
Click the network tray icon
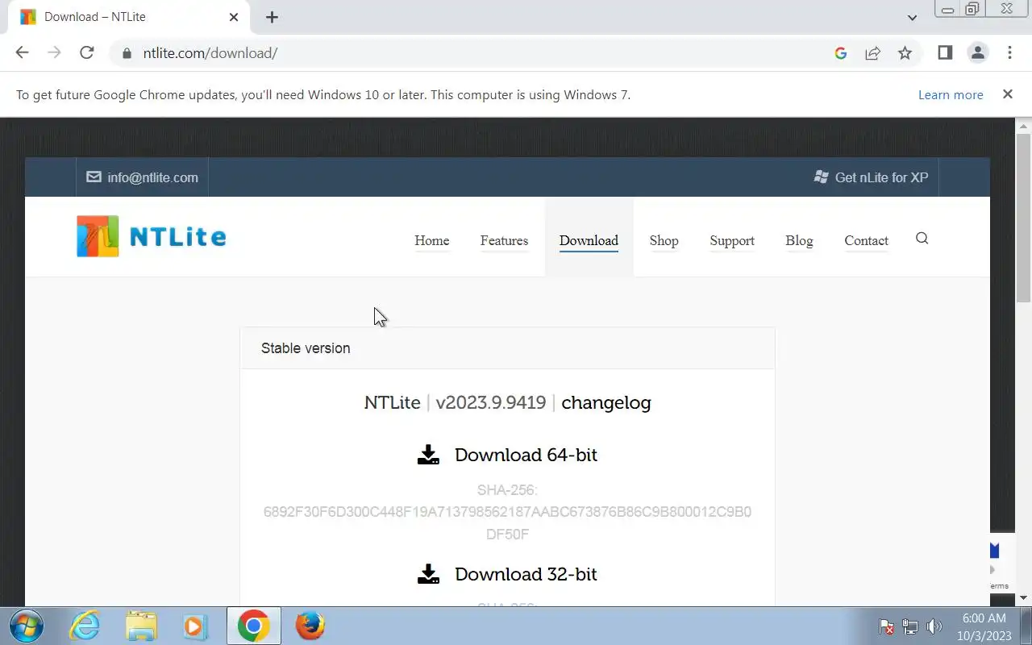(910, 626)
